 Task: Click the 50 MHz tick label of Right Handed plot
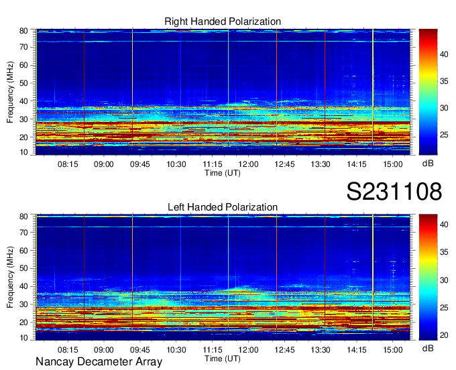tap(23, 83)
